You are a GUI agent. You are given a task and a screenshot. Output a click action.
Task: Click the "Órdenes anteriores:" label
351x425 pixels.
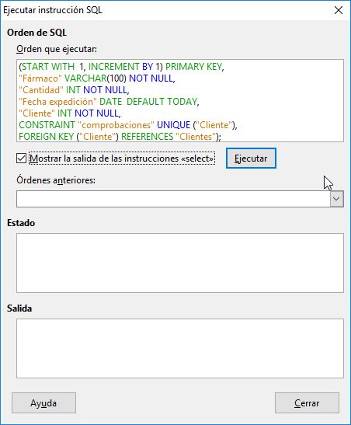56,179
